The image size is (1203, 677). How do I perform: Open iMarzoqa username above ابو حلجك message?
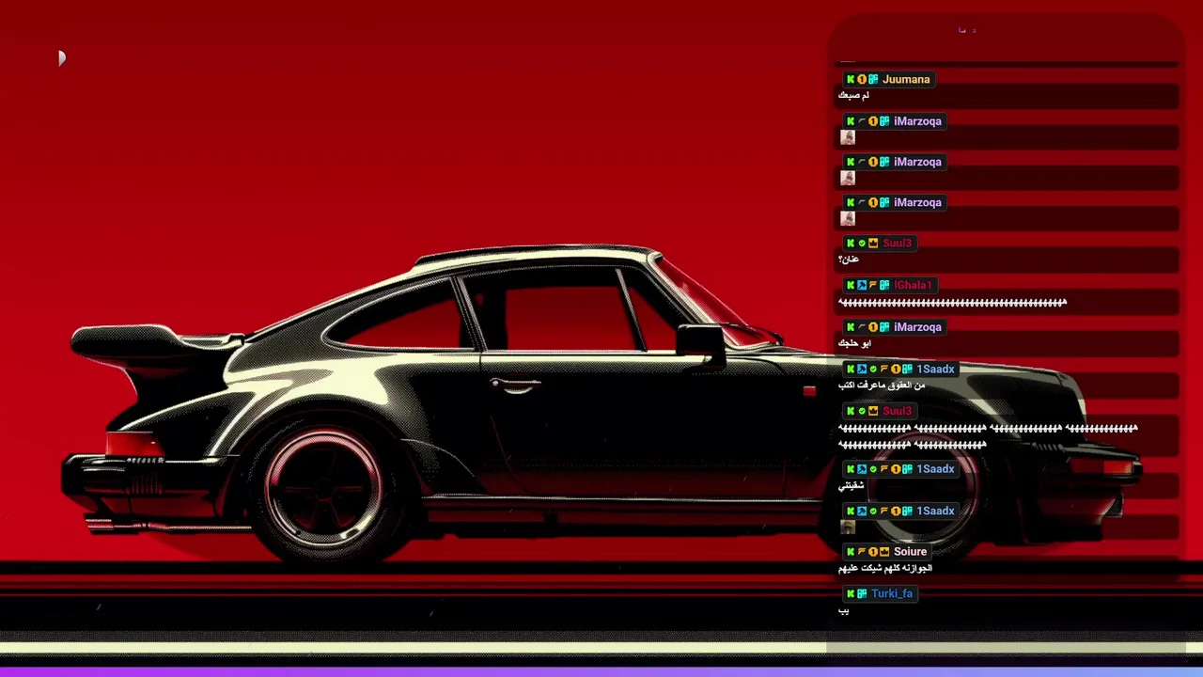tap(917, 327)
